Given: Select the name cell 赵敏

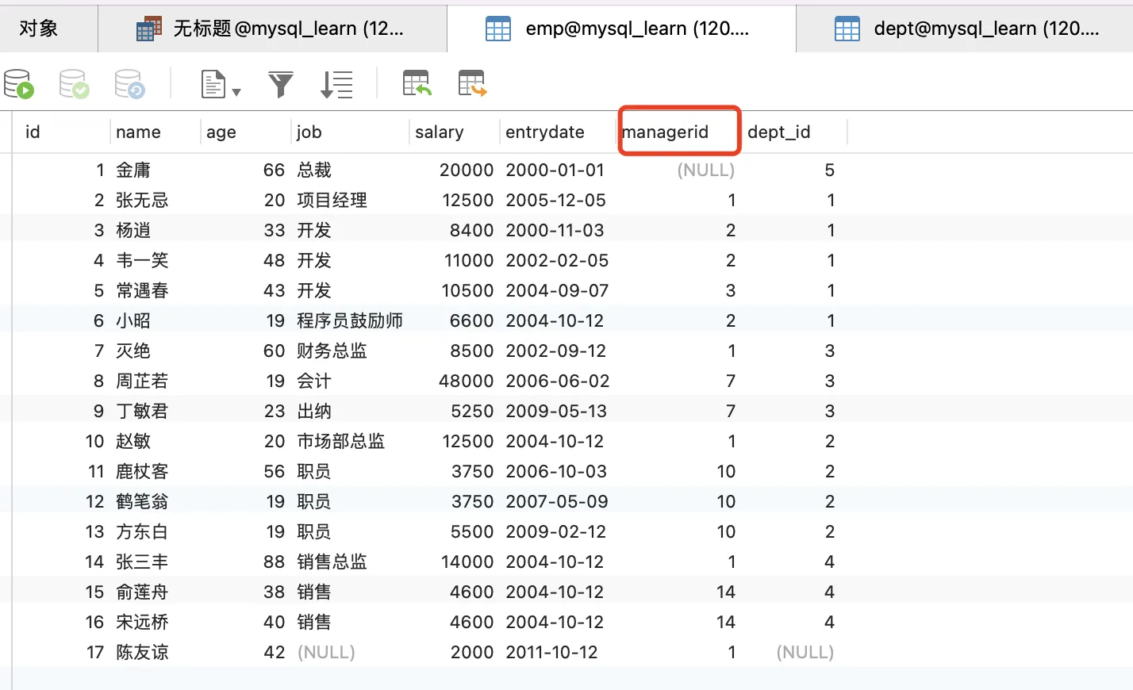Looking at the screenshot, I should pyautogui.click(x=133, y=441).
